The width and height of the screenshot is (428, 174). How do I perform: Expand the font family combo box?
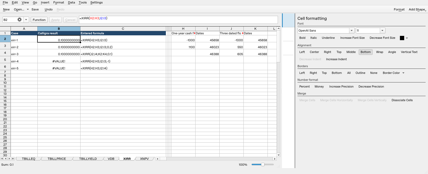point(352,31)
